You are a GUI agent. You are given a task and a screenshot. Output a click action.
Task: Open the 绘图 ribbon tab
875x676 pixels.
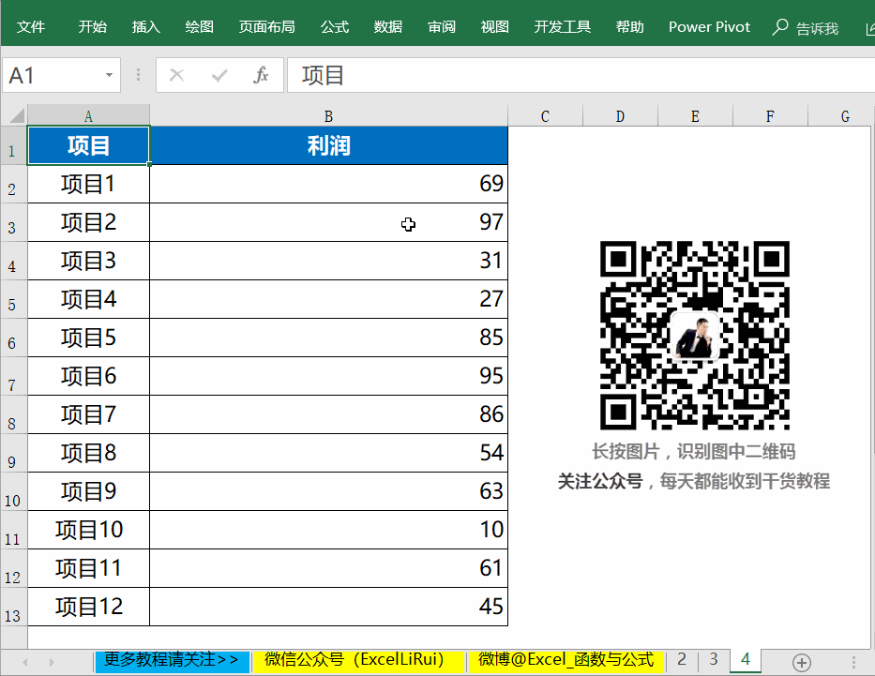pyautogui.click(x=199, y=27)
